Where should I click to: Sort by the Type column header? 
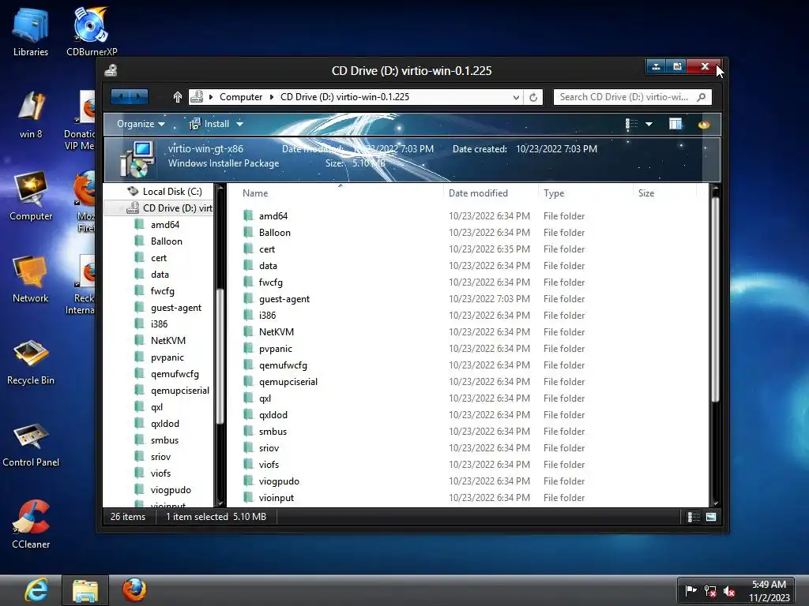click(554, 193)
